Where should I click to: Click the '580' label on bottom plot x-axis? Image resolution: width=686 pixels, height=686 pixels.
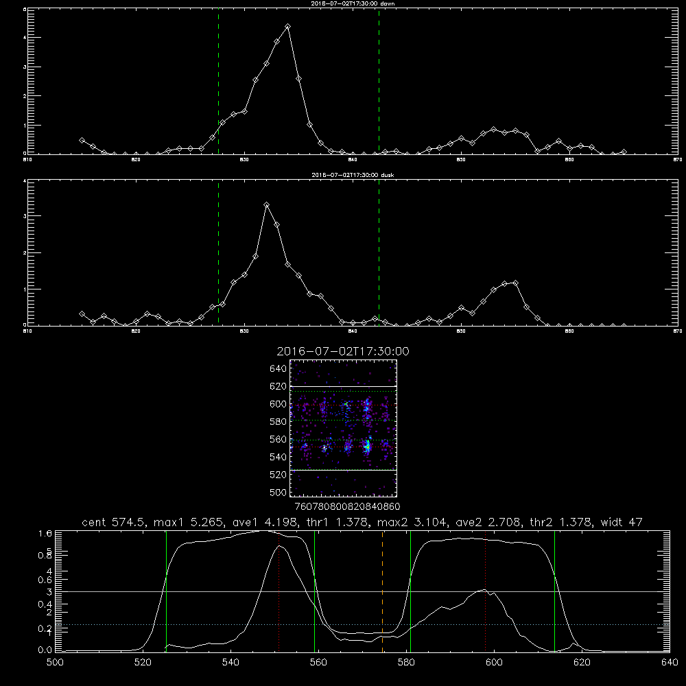(x=406, y=663)
